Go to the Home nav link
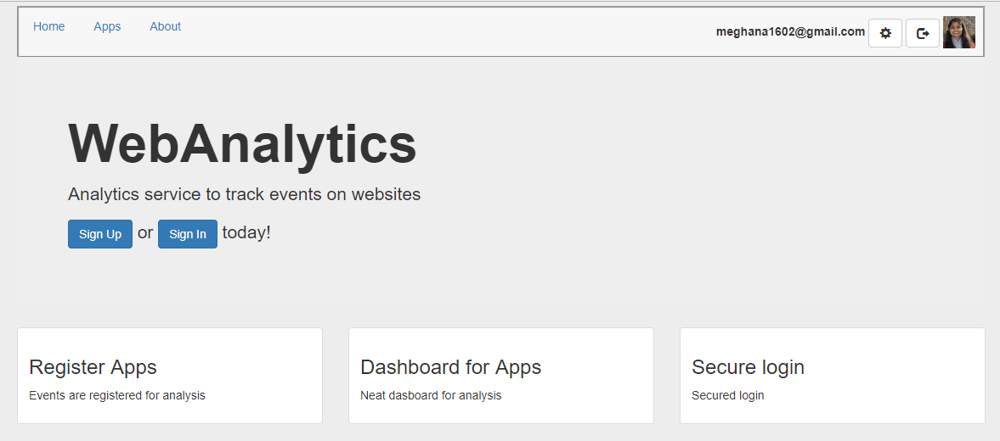The image size is (1000, 441). coord(49,26)
